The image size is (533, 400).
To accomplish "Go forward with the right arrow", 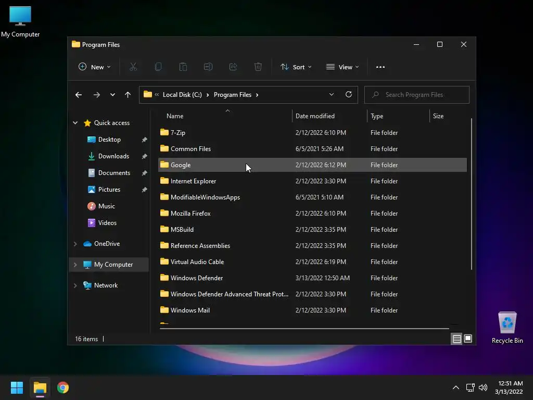I will click(x=97, y=95).
